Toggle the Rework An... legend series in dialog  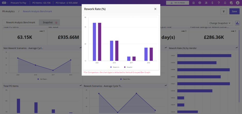115,67
